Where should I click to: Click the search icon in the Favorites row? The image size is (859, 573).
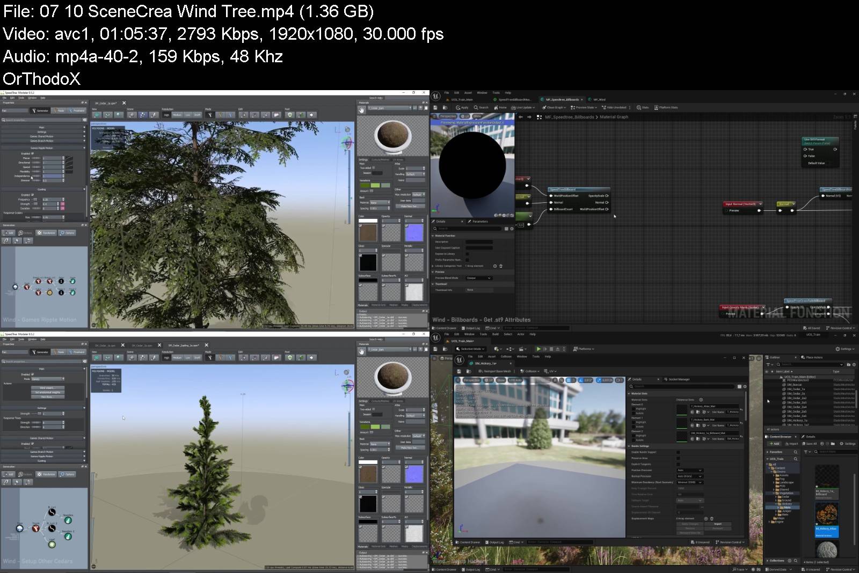(x=796, y=452)
